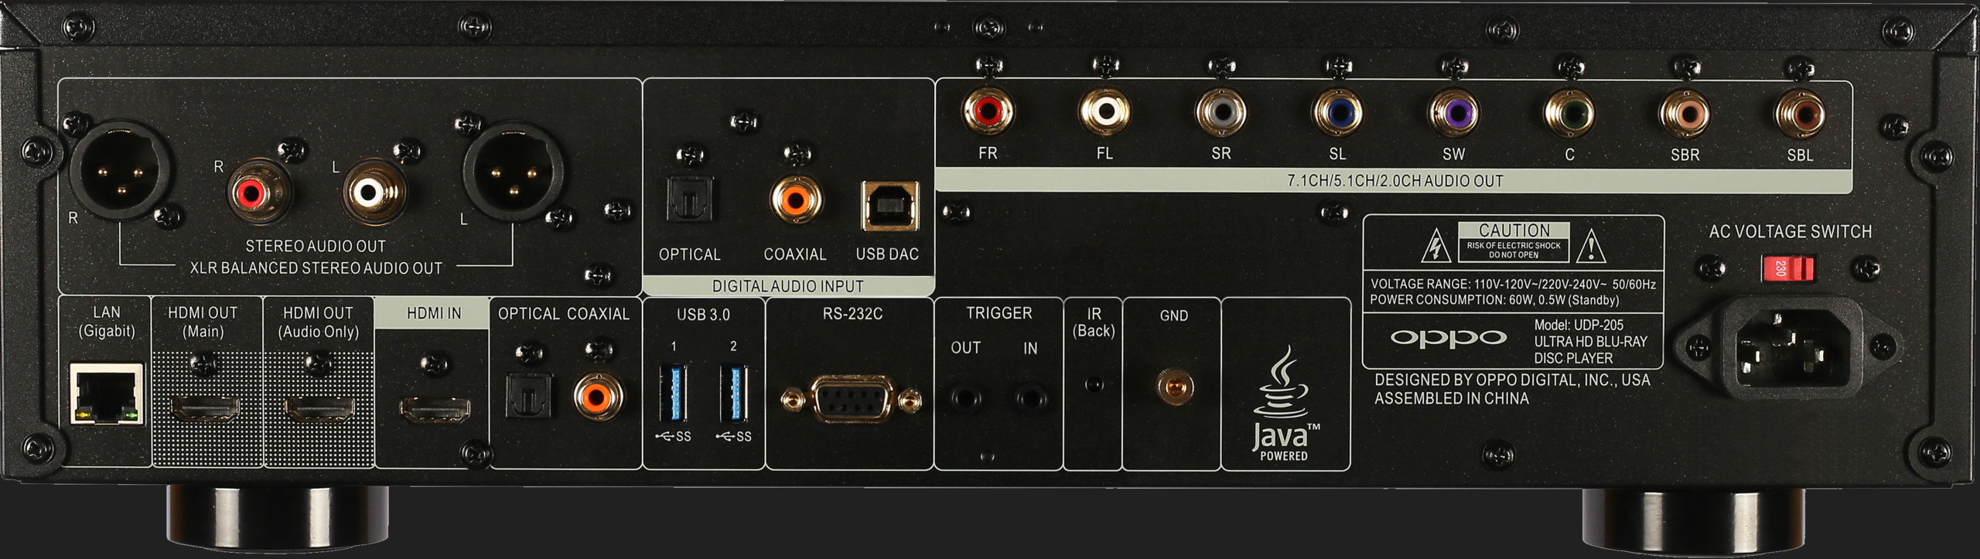The image size is (1980, 559).
Task: Click the purple SW subwoofer RCA jack
Action: tap(1454, 113)
